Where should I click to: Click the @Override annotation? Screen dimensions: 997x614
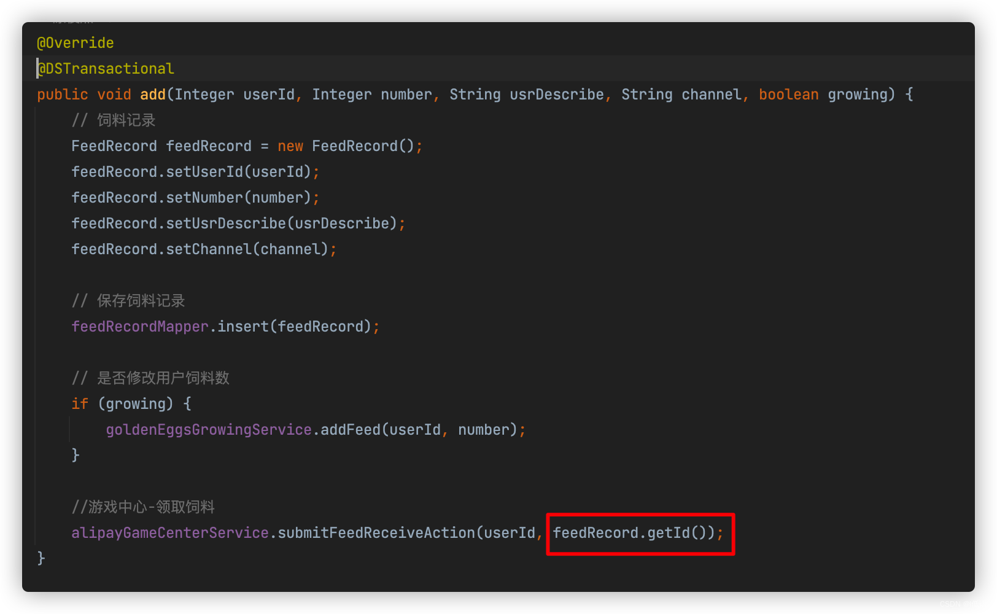[x=76, y=43]
